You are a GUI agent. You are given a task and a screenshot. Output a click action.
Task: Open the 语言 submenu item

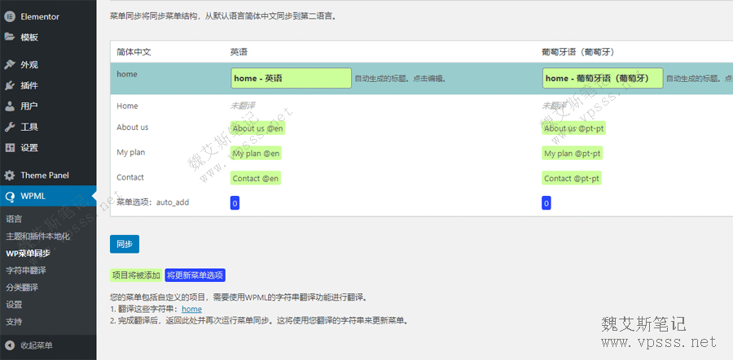pos(14,219)
